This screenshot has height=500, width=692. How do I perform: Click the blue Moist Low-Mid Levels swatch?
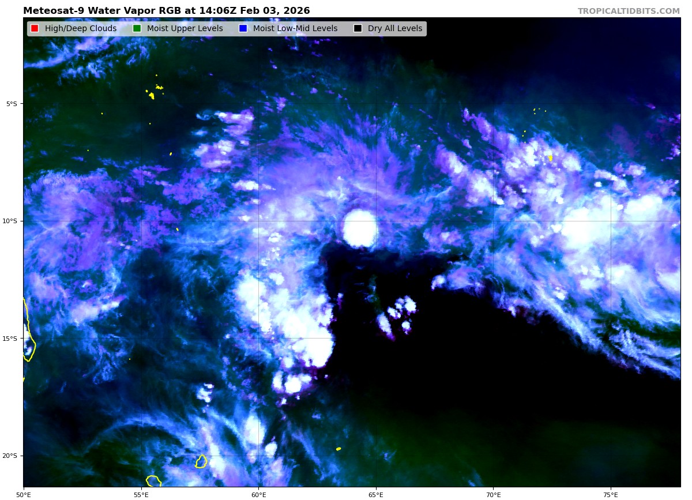[x=243, y=29]
